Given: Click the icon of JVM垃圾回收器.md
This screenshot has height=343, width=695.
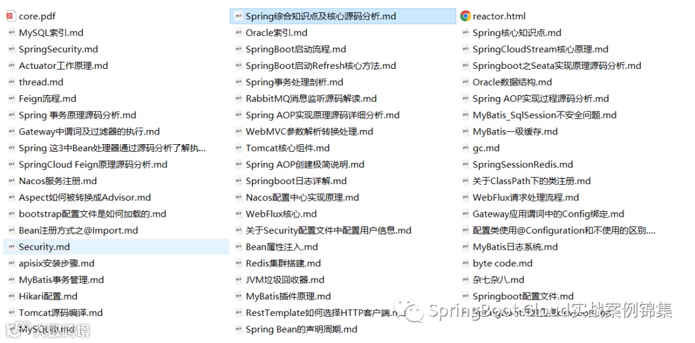Looking at the screenshot, I should (238, 280).
